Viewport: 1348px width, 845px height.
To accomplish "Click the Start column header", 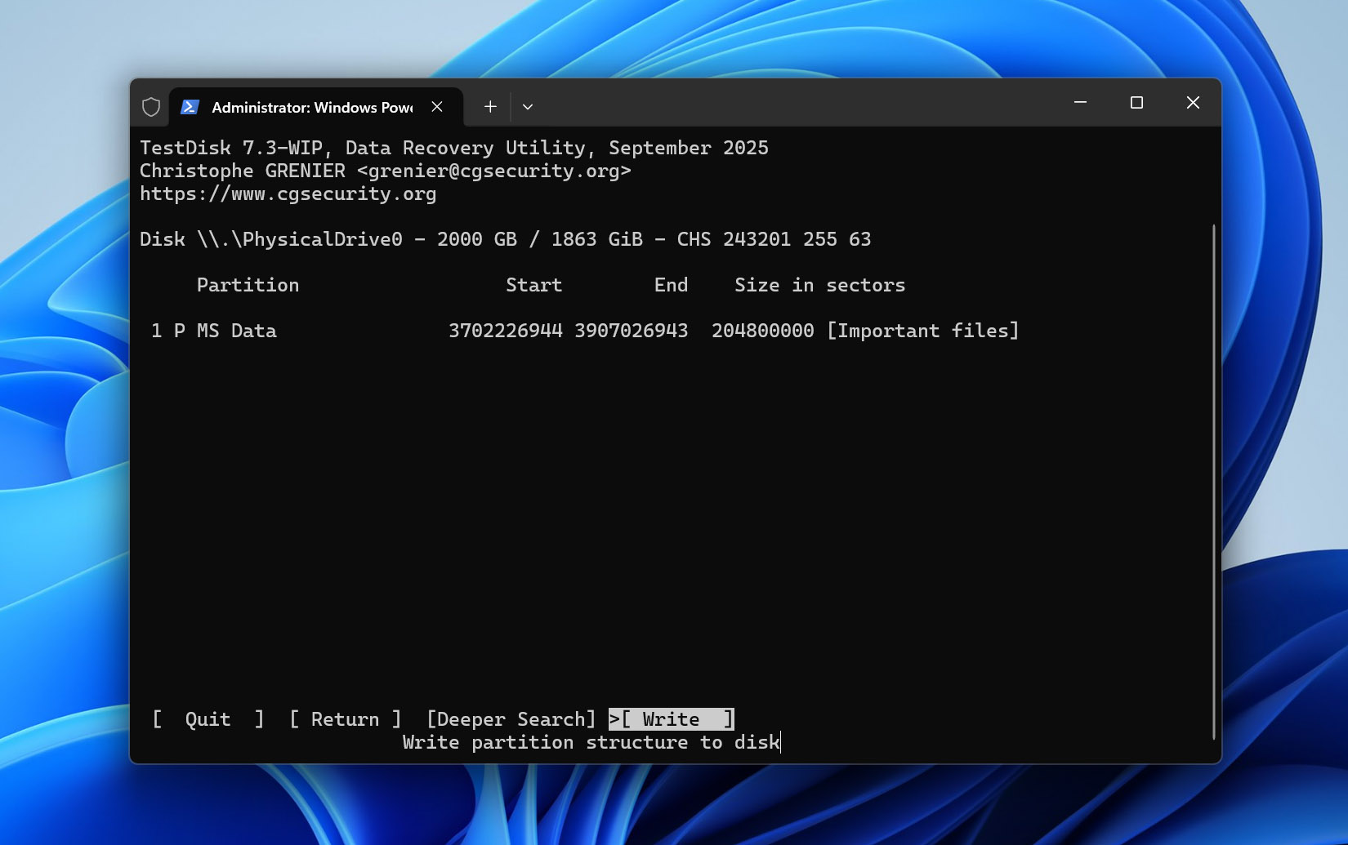I will [x=534, y=285].
